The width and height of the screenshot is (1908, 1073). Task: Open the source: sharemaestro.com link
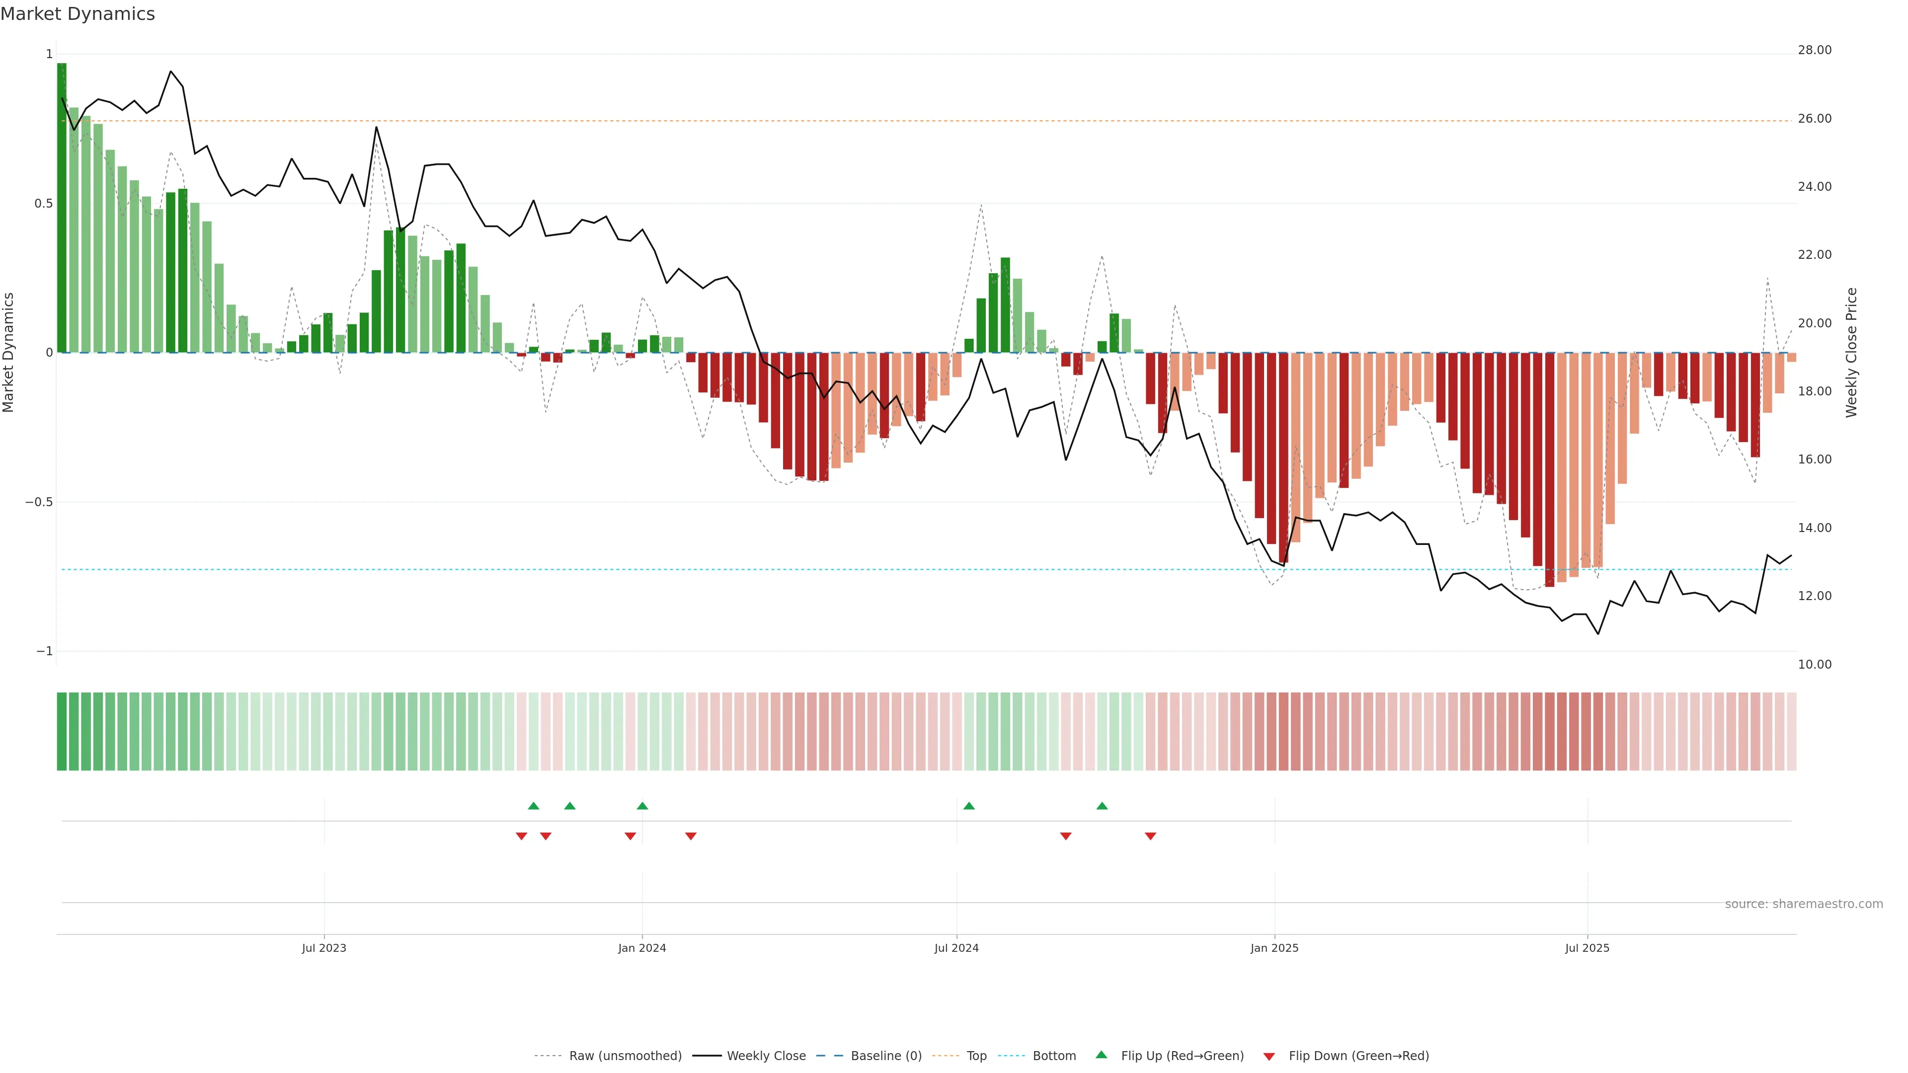(1804, 904)
